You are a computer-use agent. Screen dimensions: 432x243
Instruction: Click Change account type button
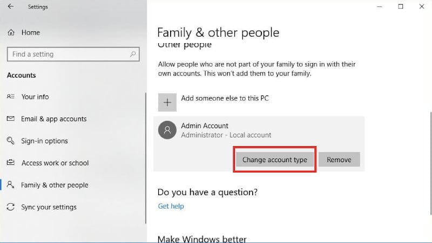click(x=275, y=159)
